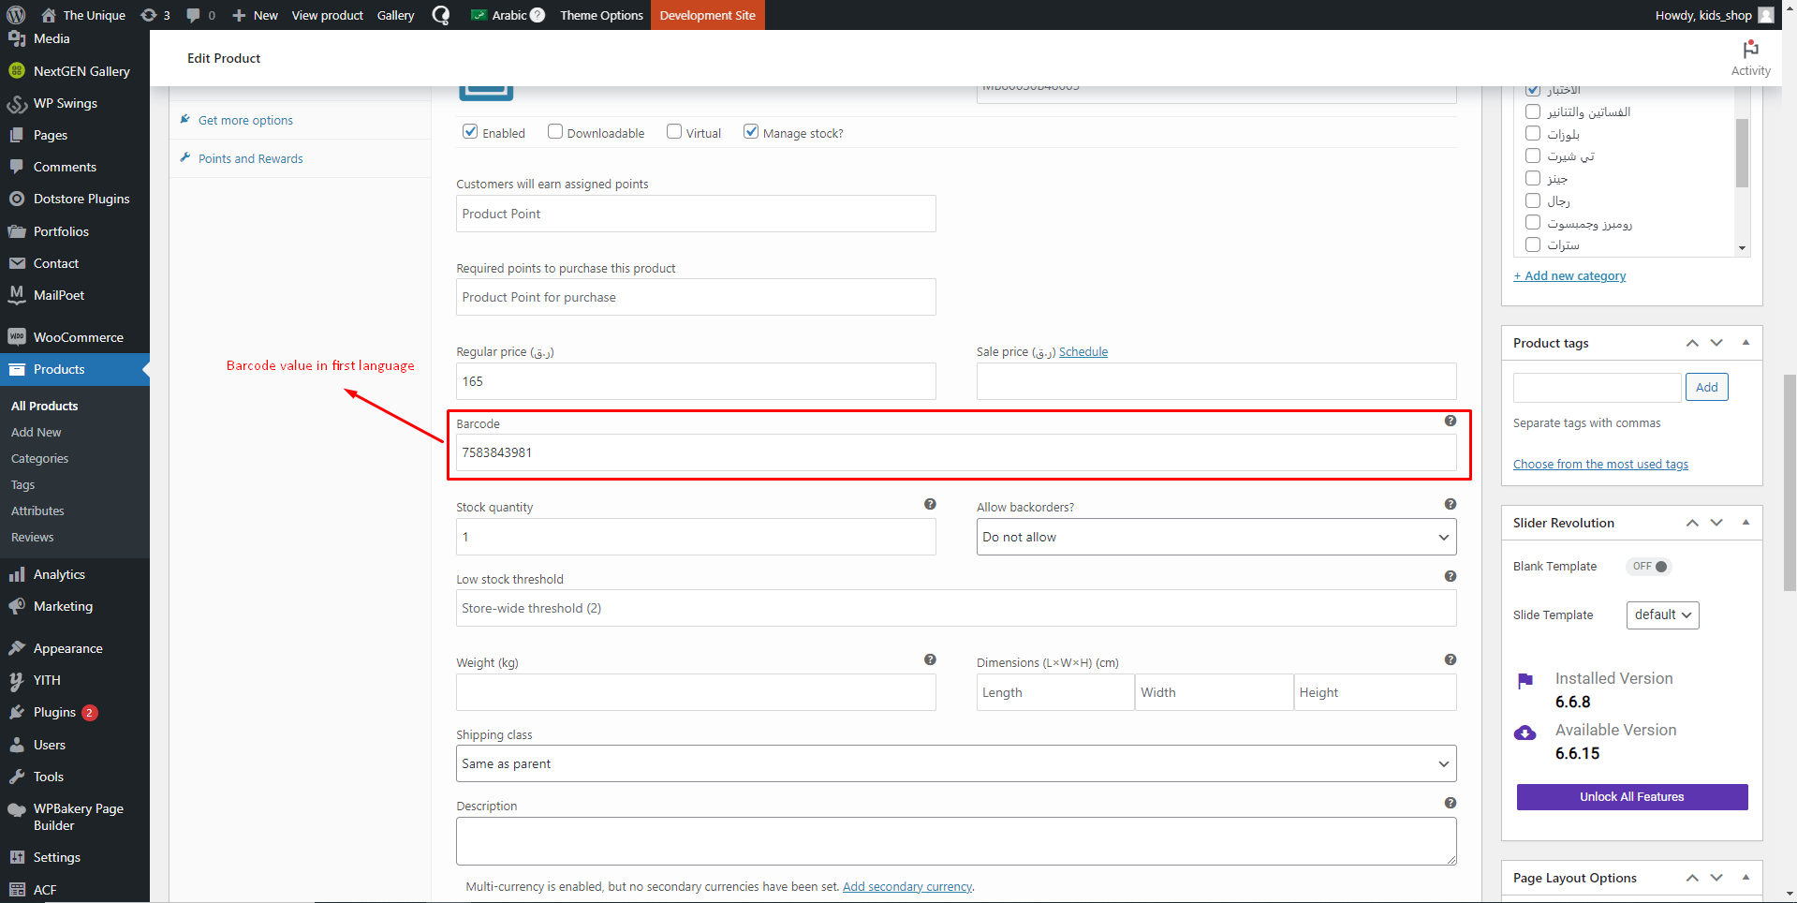Move Slider Revolution panel down
Viewport: 1797px width, 903px height.
1716,523
